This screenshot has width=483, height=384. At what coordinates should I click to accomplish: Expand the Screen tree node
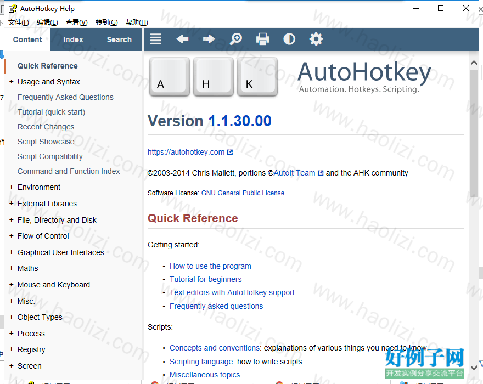tap(12, 365)
